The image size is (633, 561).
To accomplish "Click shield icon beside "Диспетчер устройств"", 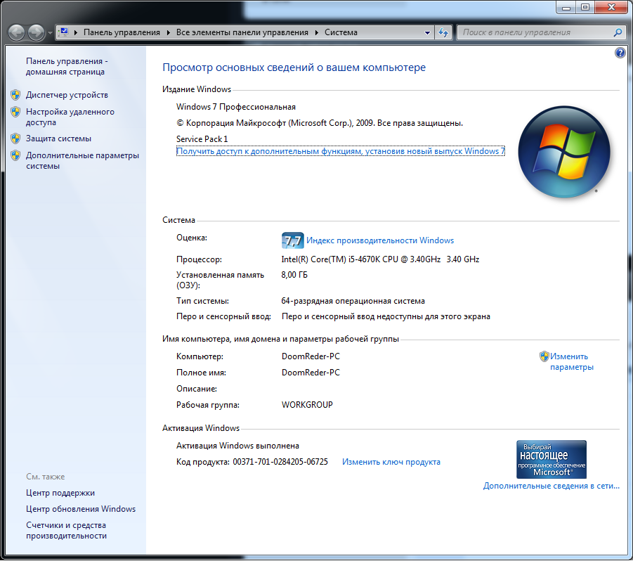I will point(15,95).
